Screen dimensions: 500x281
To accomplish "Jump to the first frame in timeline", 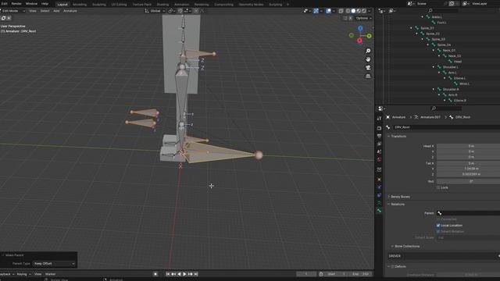I will pos(168,274).
